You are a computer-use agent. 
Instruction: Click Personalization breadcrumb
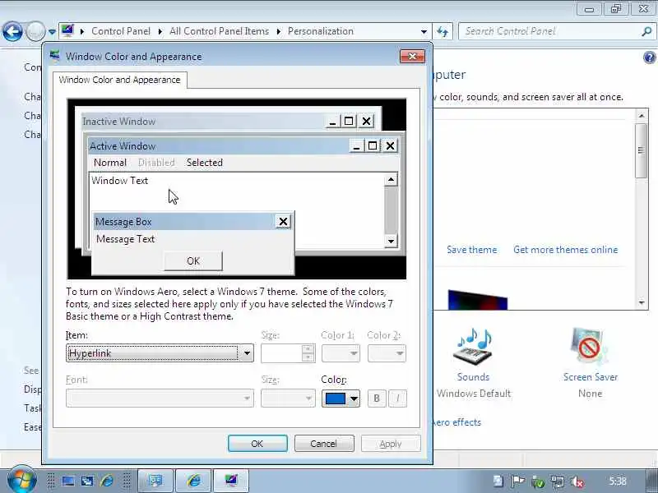coord(321,31)
